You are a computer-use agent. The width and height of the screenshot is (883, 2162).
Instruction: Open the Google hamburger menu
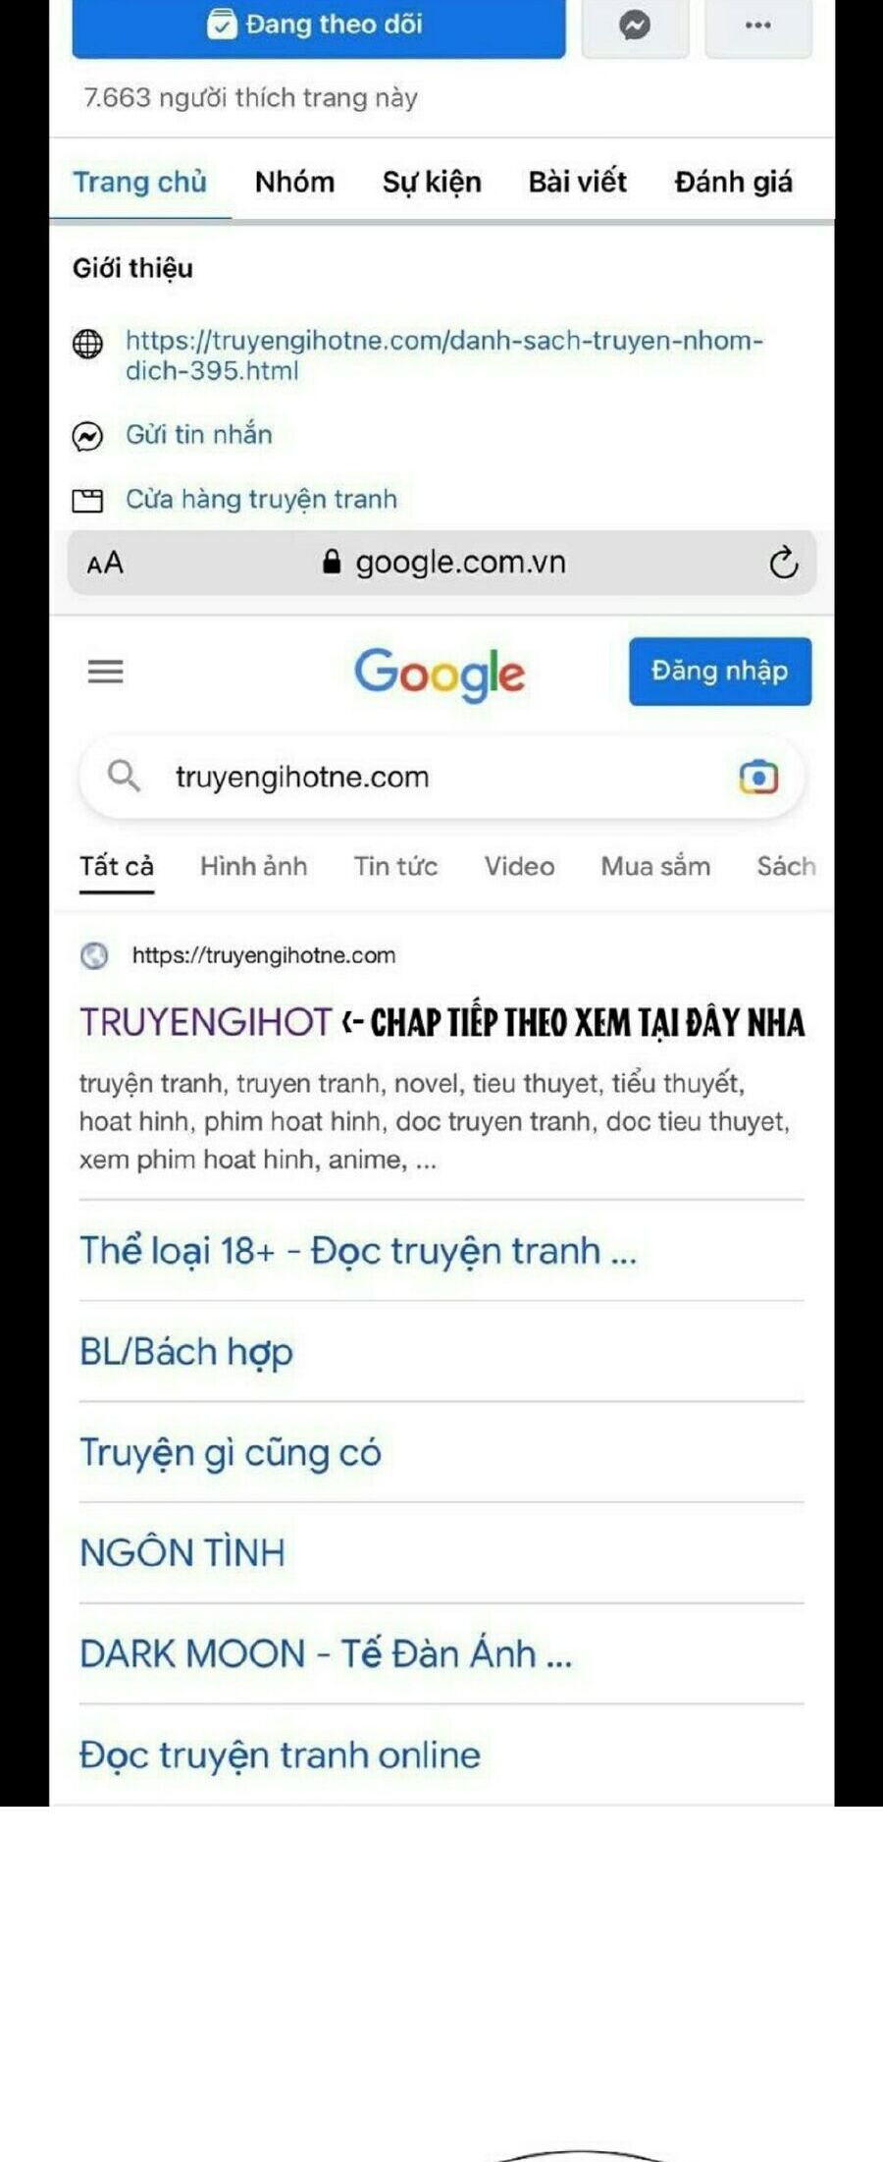[105, 672]
